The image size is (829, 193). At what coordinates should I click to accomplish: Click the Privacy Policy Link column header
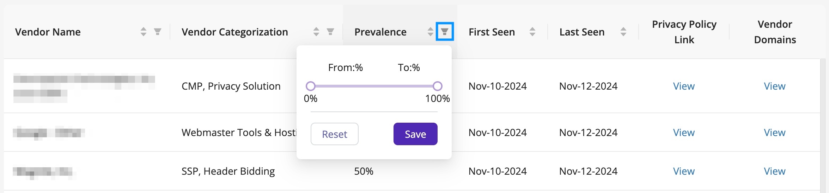tap(684, 32)
